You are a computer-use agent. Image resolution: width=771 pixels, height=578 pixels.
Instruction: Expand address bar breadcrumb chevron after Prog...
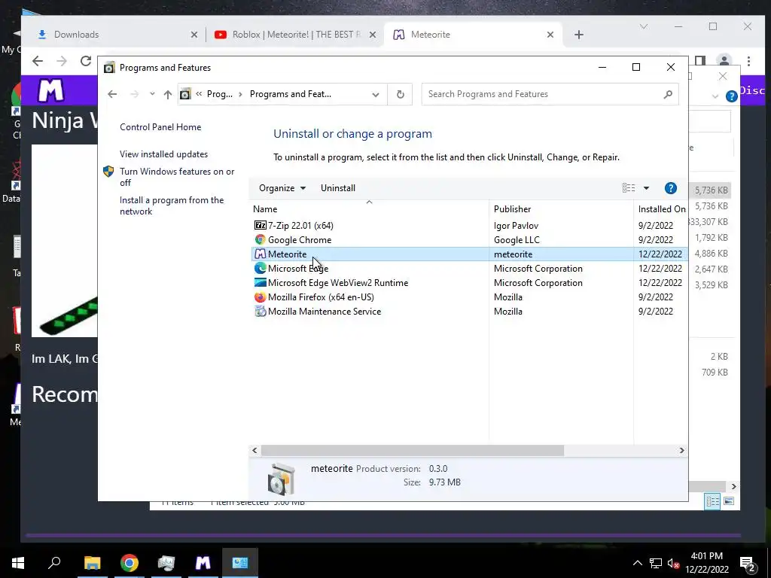pos(240,94)
